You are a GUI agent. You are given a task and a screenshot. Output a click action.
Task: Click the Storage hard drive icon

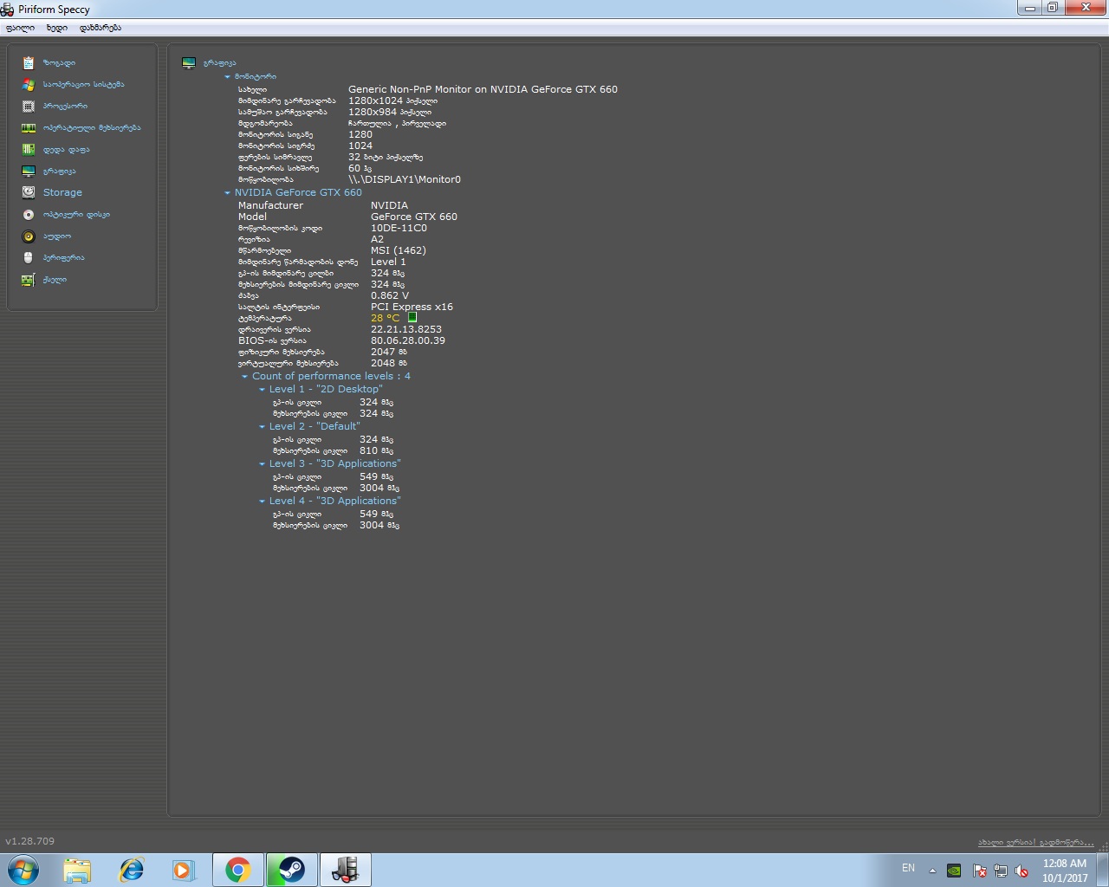click(x=29, y=192)
